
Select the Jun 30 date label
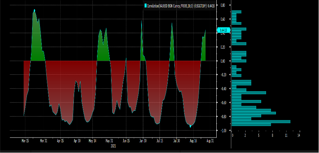[143, 141]
